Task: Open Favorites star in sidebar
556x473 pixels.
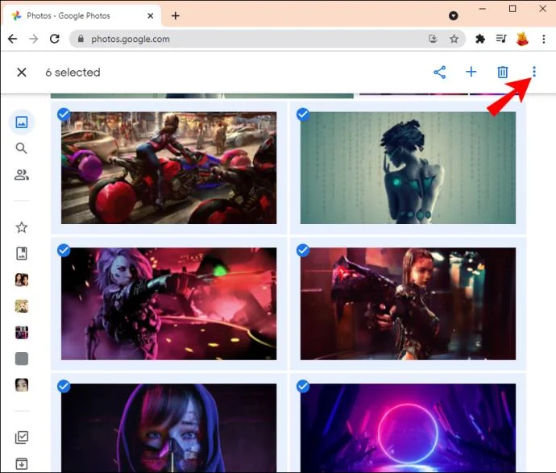Action: click(22, 227)
